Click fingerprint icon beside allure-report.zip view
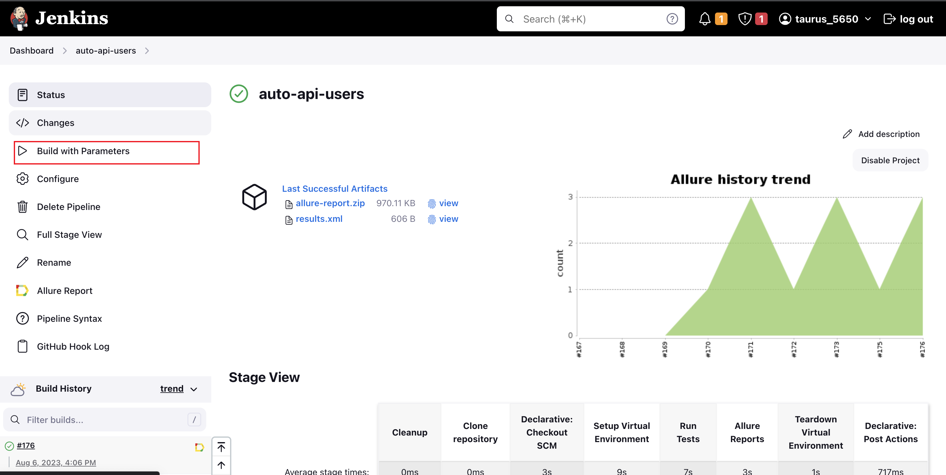Image resolution: width=946 pixels, height=475 pixels. (x=432, y=204)
